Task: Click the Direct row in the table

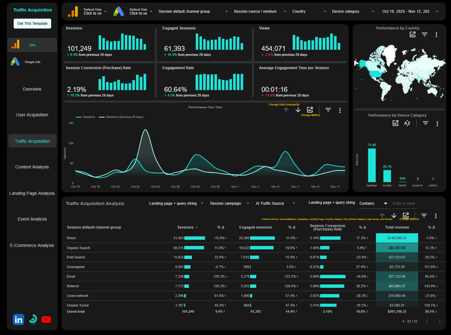Action: coord(254,238)
